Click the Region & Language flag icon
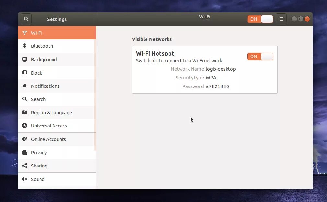The width and height of the screenshot is (327, 202). (x=25, y=112)
